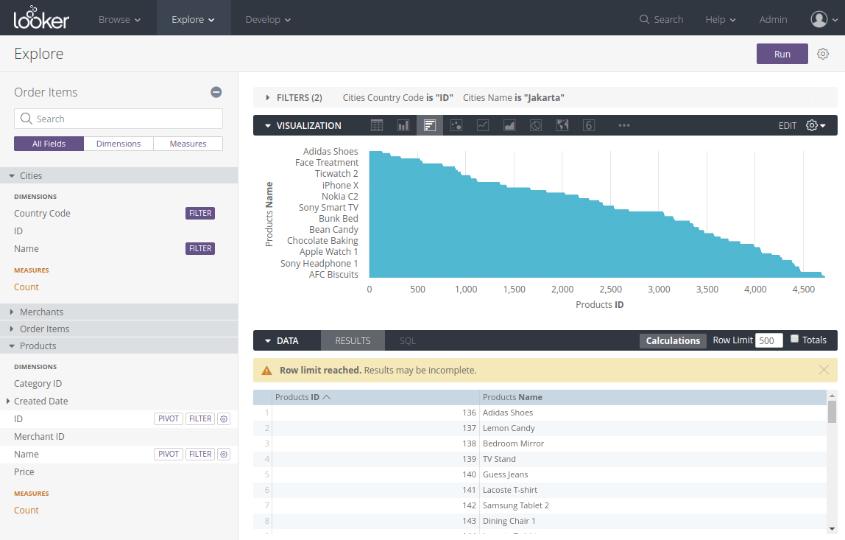The height and width of the screenshot is (540, 845).
Task: Switch to column chart visualization
Action: coord(403,125)
